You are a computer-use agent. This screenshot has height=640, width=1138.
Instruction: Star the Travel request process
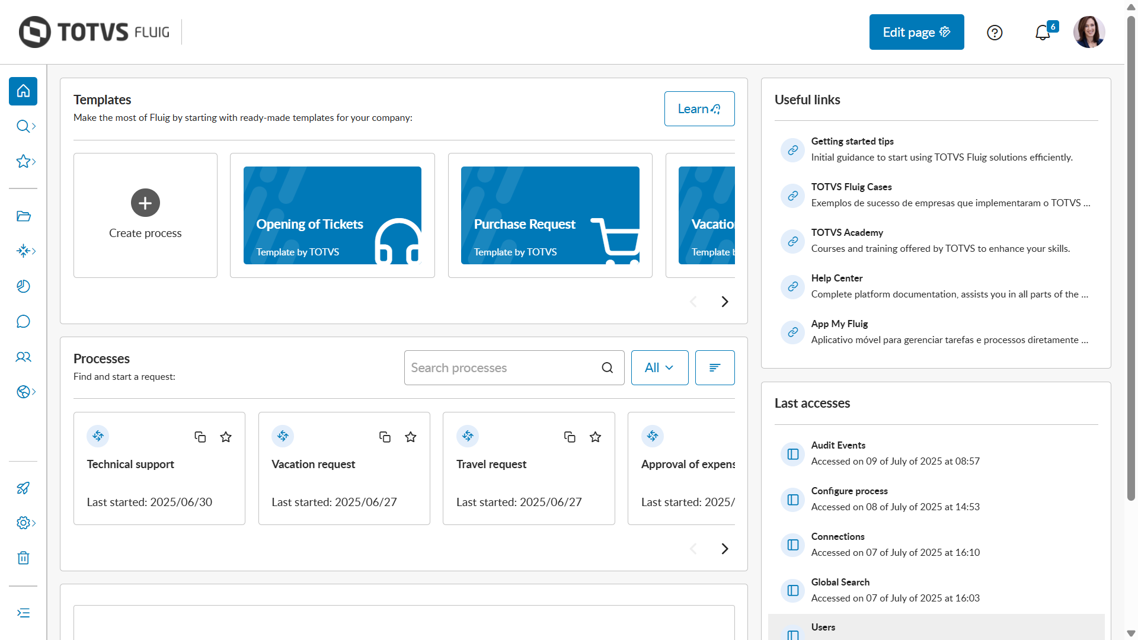[x=596, y=437]
